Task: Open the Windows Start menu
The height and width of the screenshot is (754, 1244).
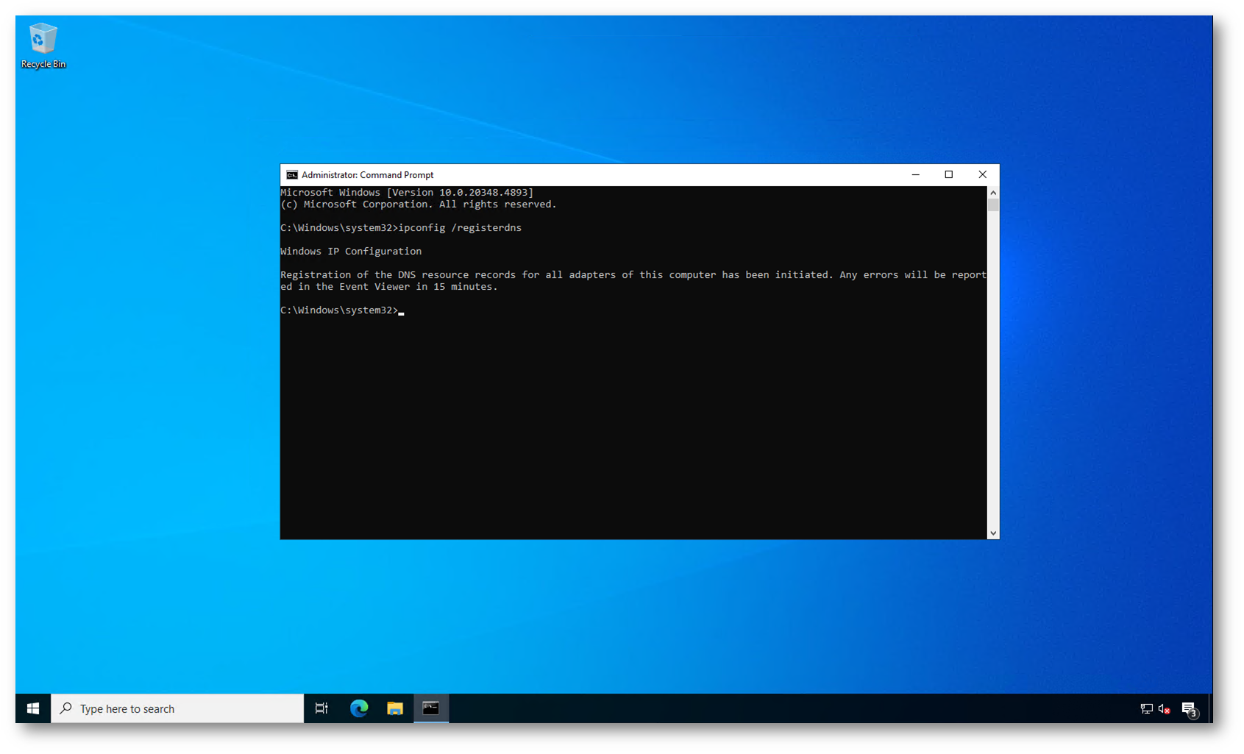Action: click(x=33, y=708)
